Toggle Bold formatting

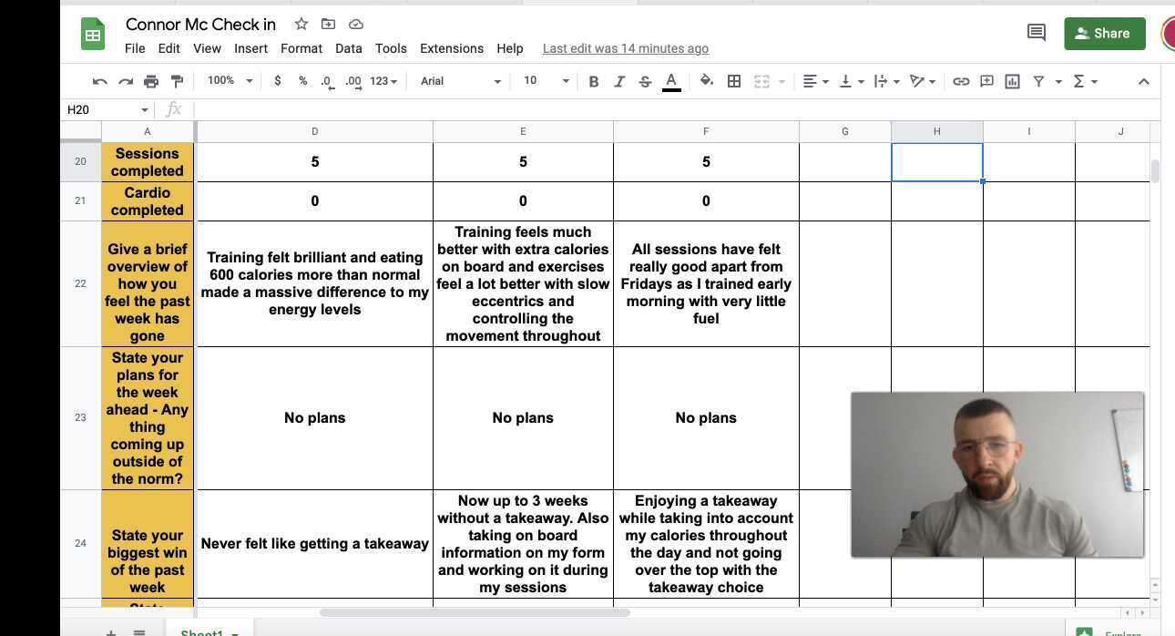coord(594,81)
